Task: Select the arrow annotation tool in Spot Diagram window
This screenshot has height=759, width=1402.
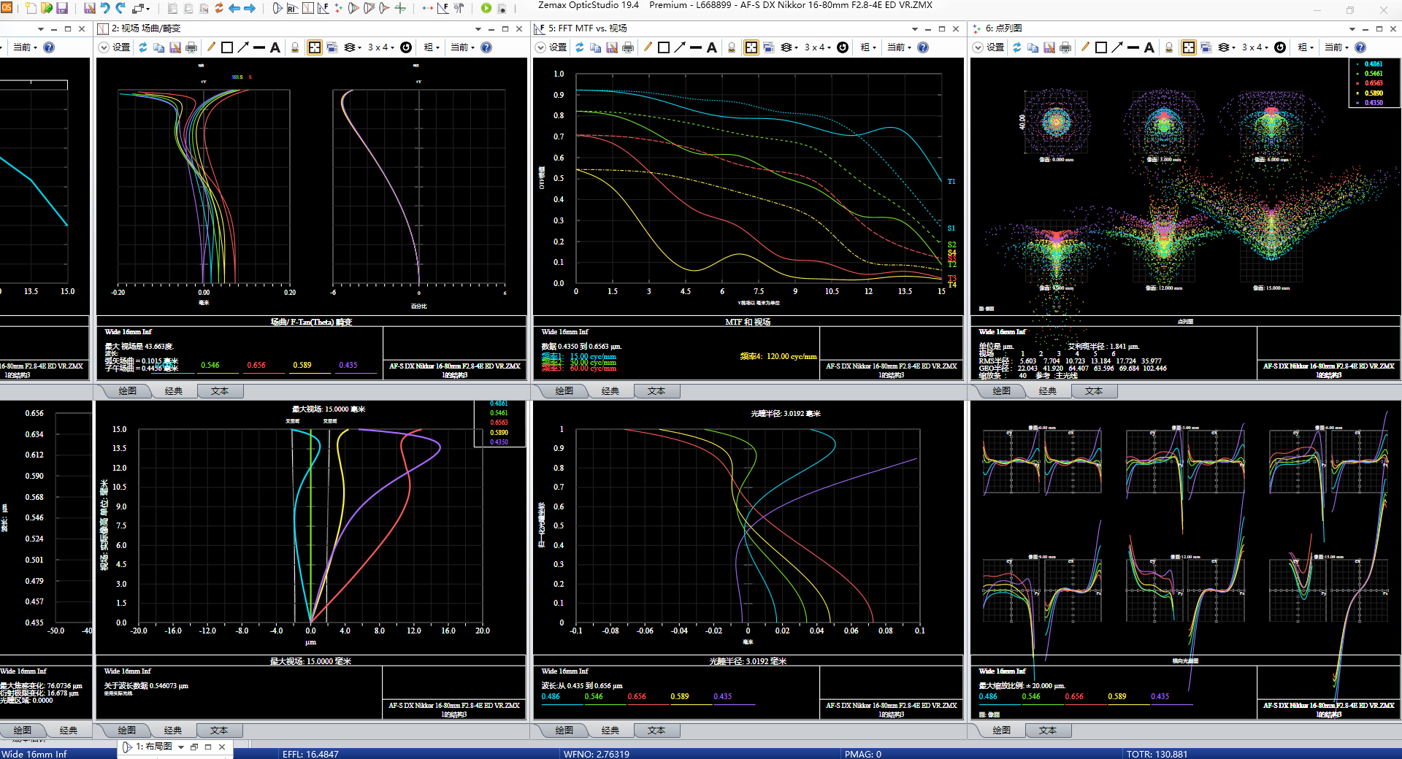Action: (1117, 47)
